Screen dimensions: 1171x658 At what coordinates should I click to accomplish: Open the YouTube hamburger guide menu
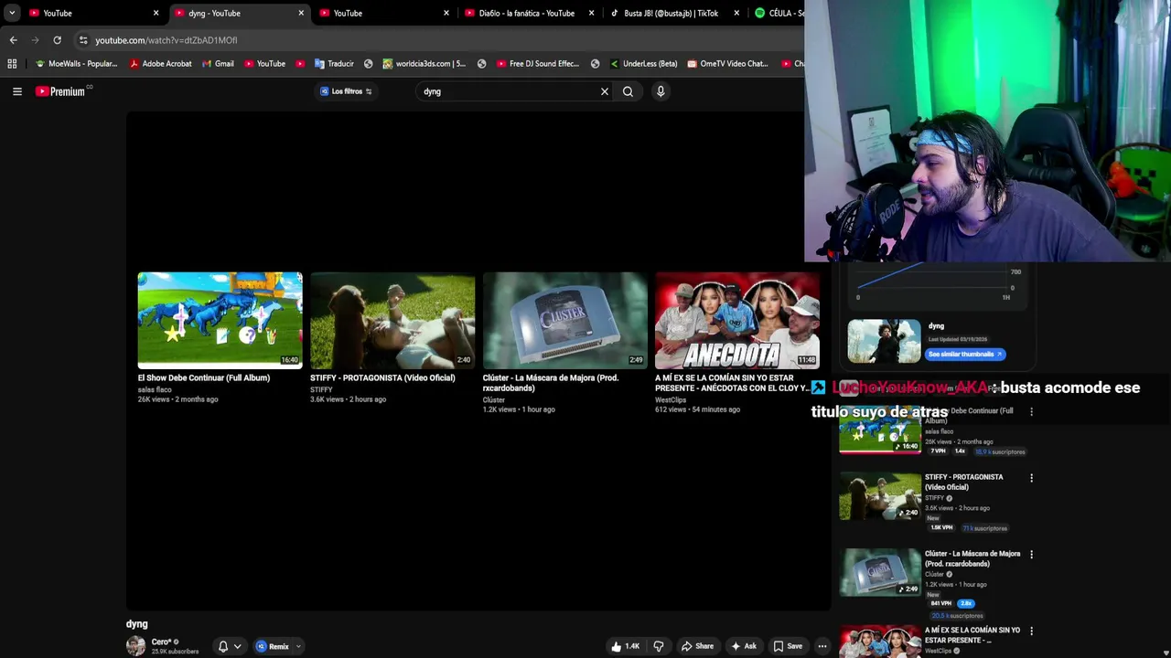coord(16,91)
